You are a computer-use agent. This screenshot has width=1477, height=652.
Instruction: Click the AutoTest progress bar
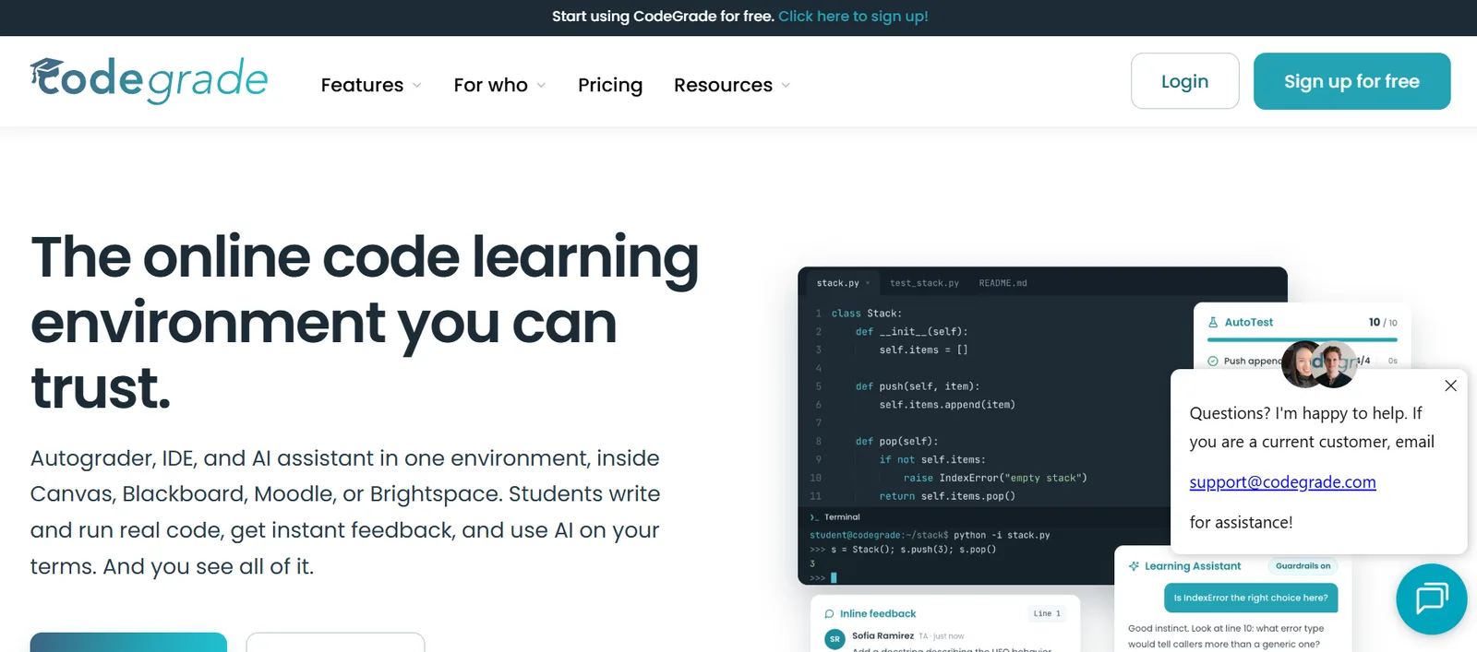(1303, 339)
